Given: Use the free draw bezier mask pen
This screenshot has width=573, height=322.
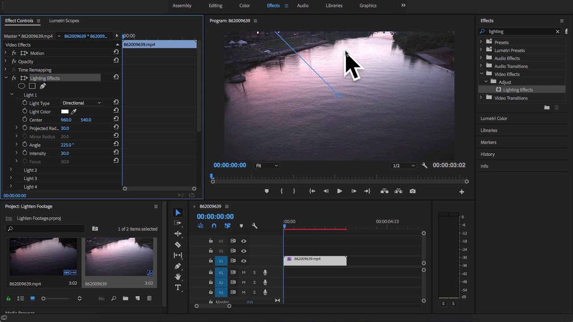Looking at the screenshot, I should (43, 86).
